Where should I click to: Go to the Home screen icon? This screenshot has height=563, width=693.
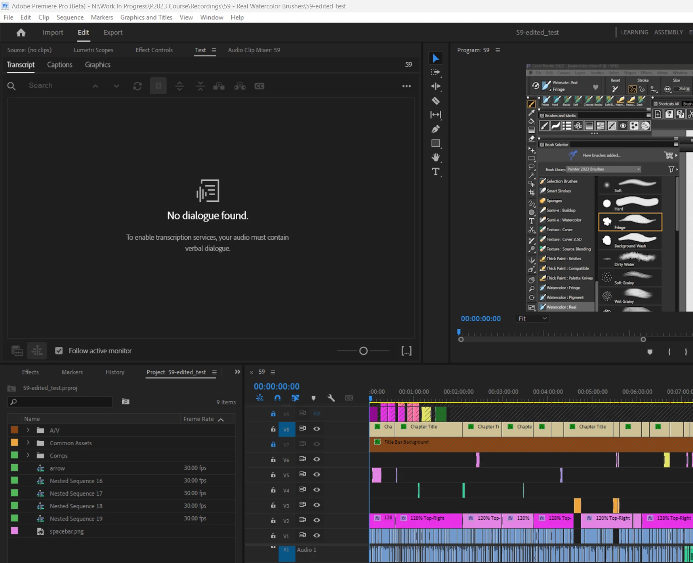point(21,32)
